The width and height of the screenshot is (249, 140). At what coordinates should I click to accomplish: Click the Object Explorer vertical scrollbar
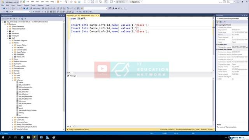(x=64, y=75)
